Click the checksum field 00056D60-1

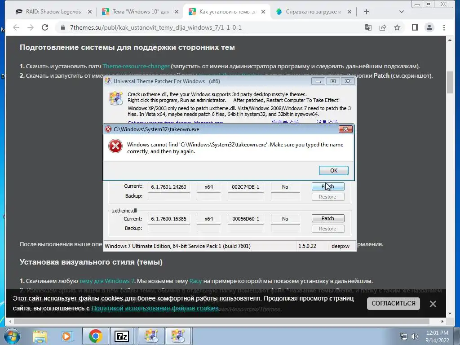point(246,219)
